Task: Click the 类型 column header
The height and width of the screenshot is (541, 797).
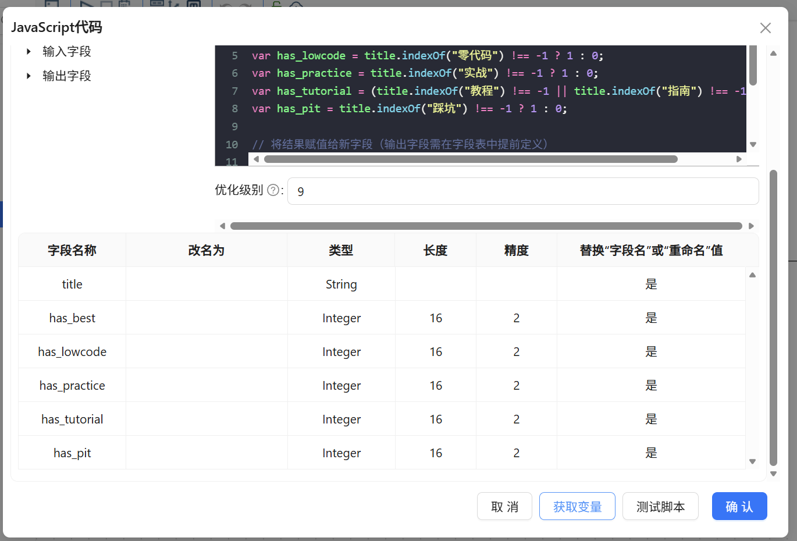Action: tap(341, 250)
